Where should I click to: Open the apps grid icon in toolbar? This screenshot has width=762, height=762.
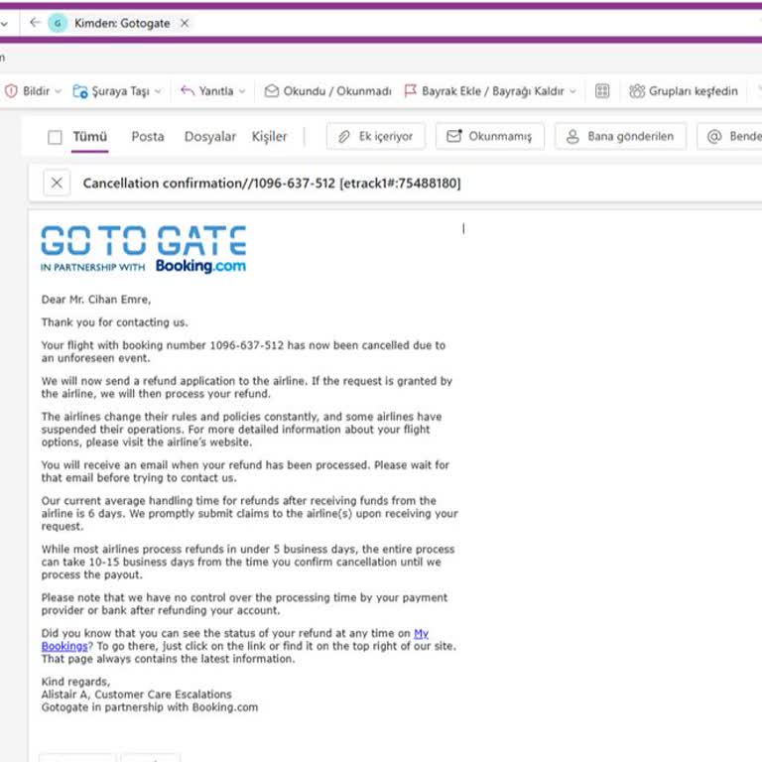602,91
